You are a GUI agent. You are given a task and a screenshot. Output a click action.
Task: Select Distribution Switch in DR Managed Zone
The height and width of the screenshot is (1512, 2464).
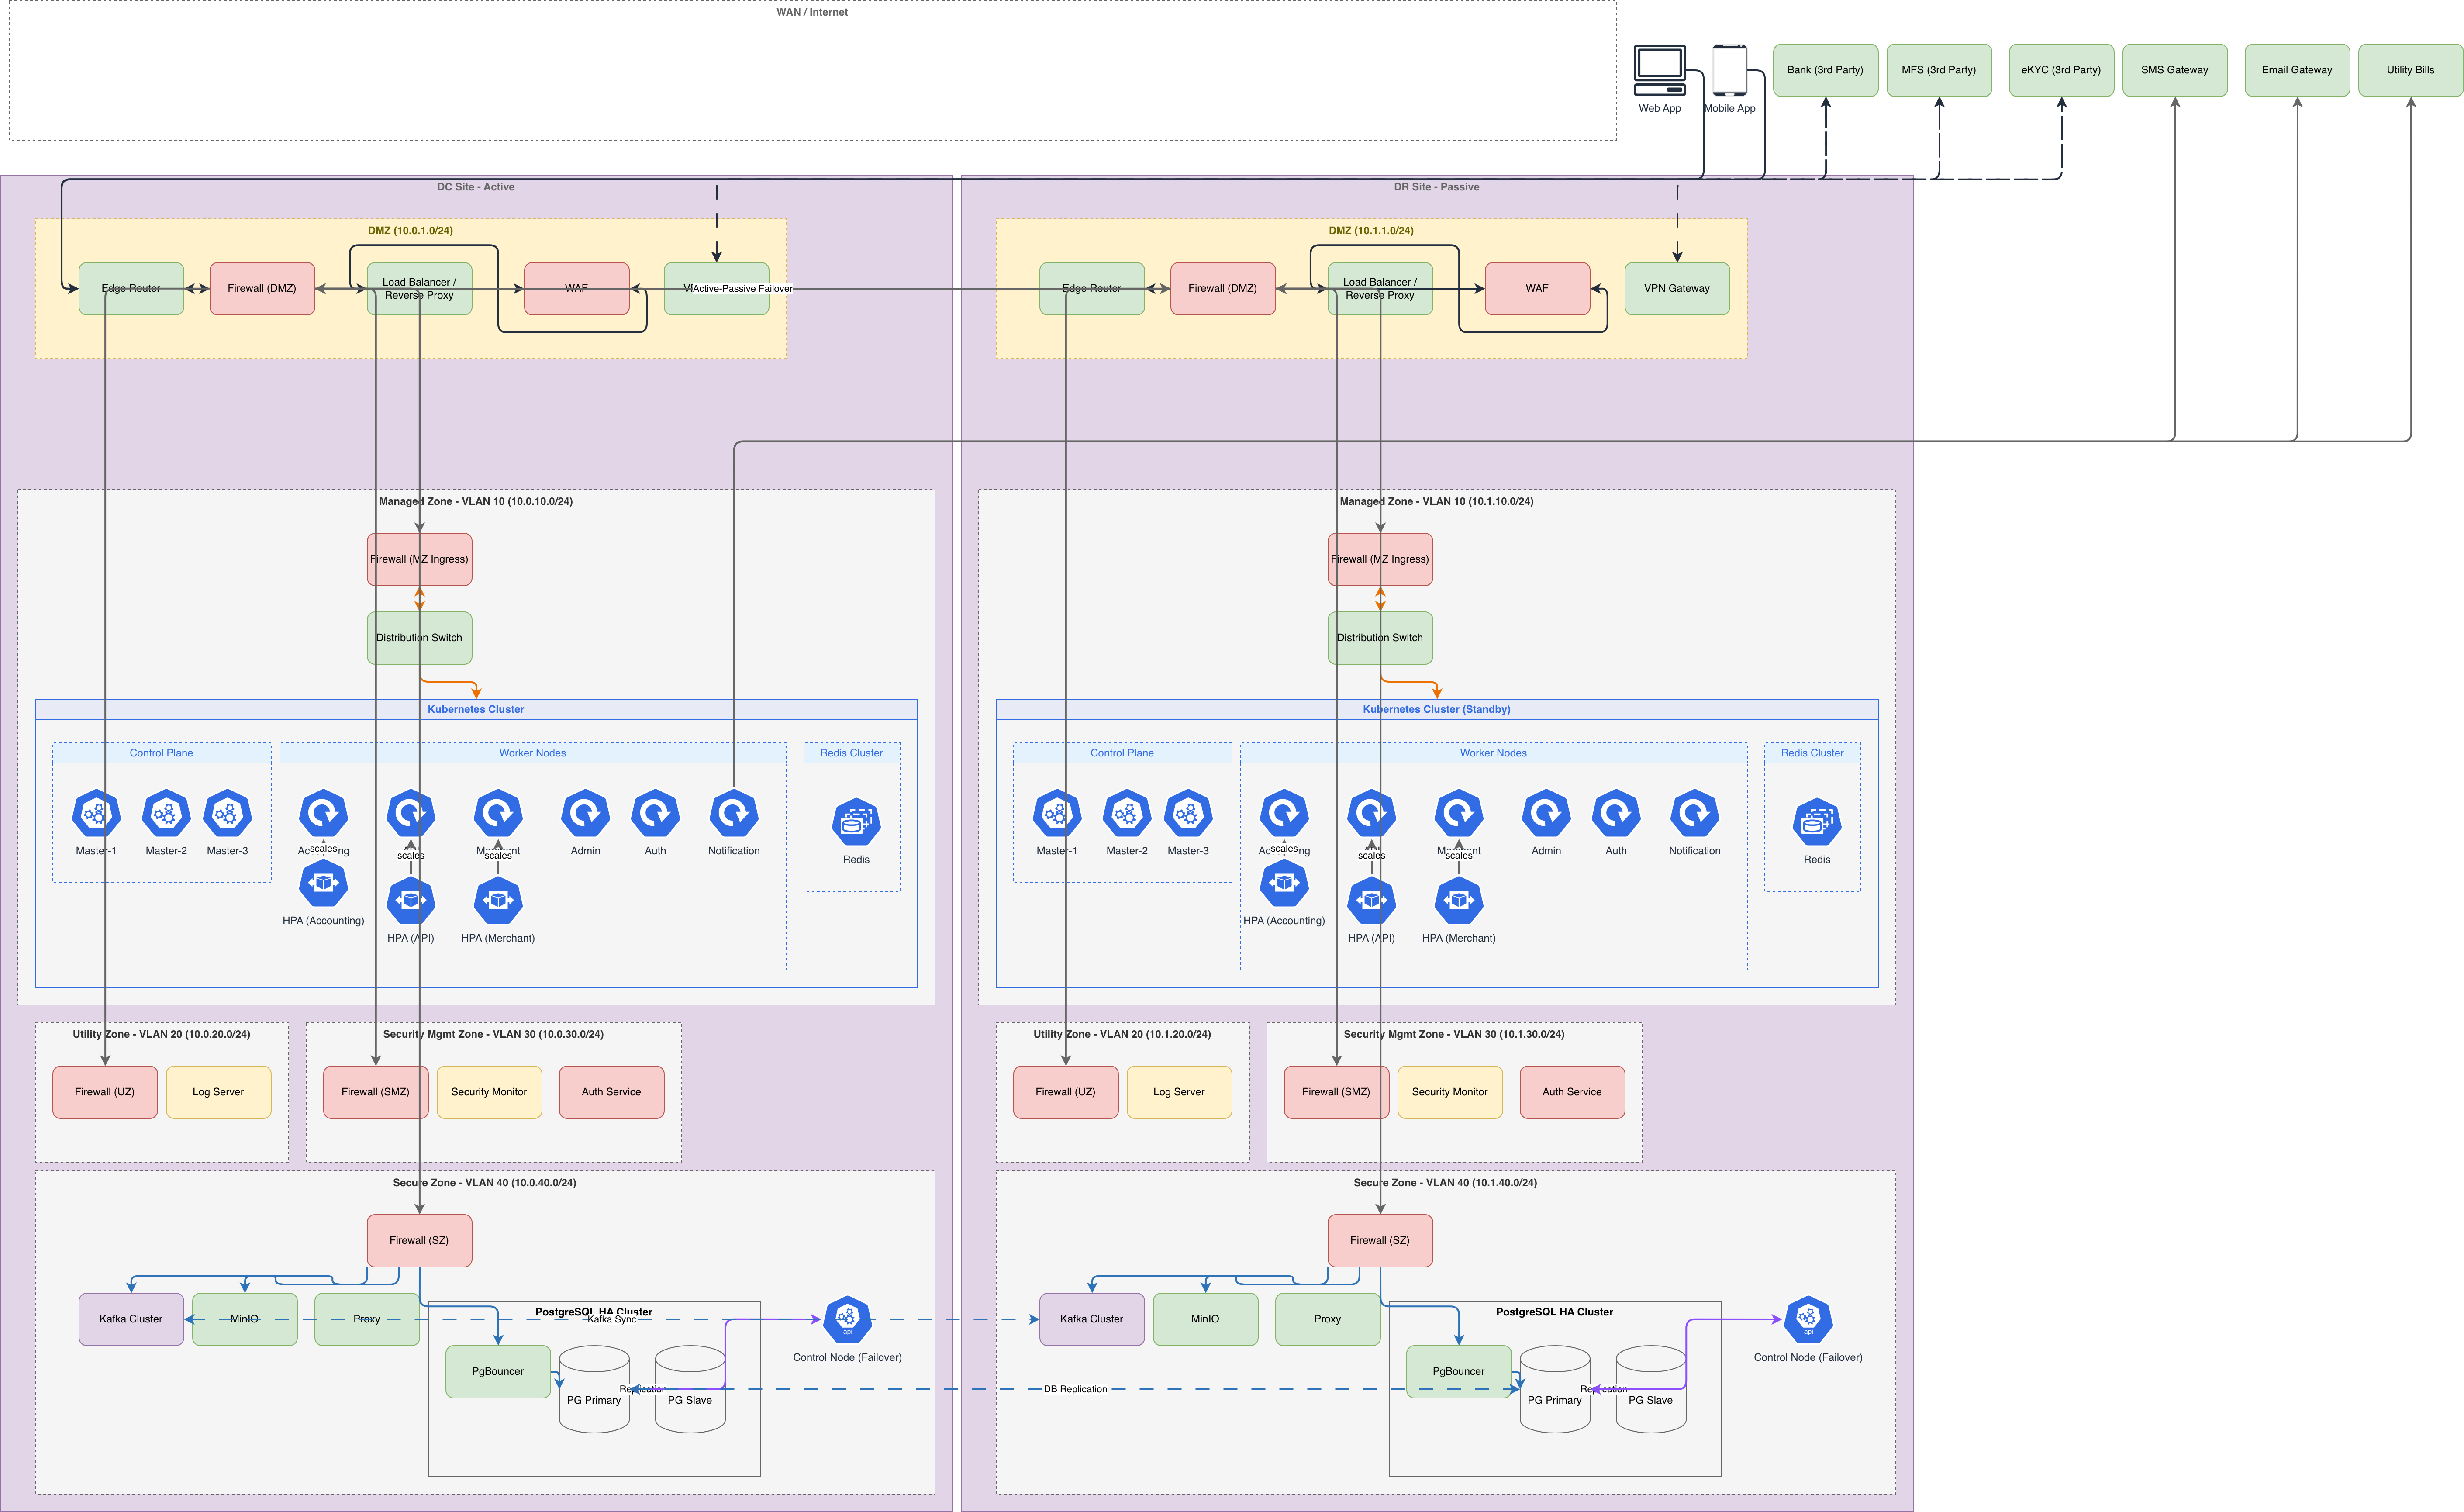(x=1380, y=638)
